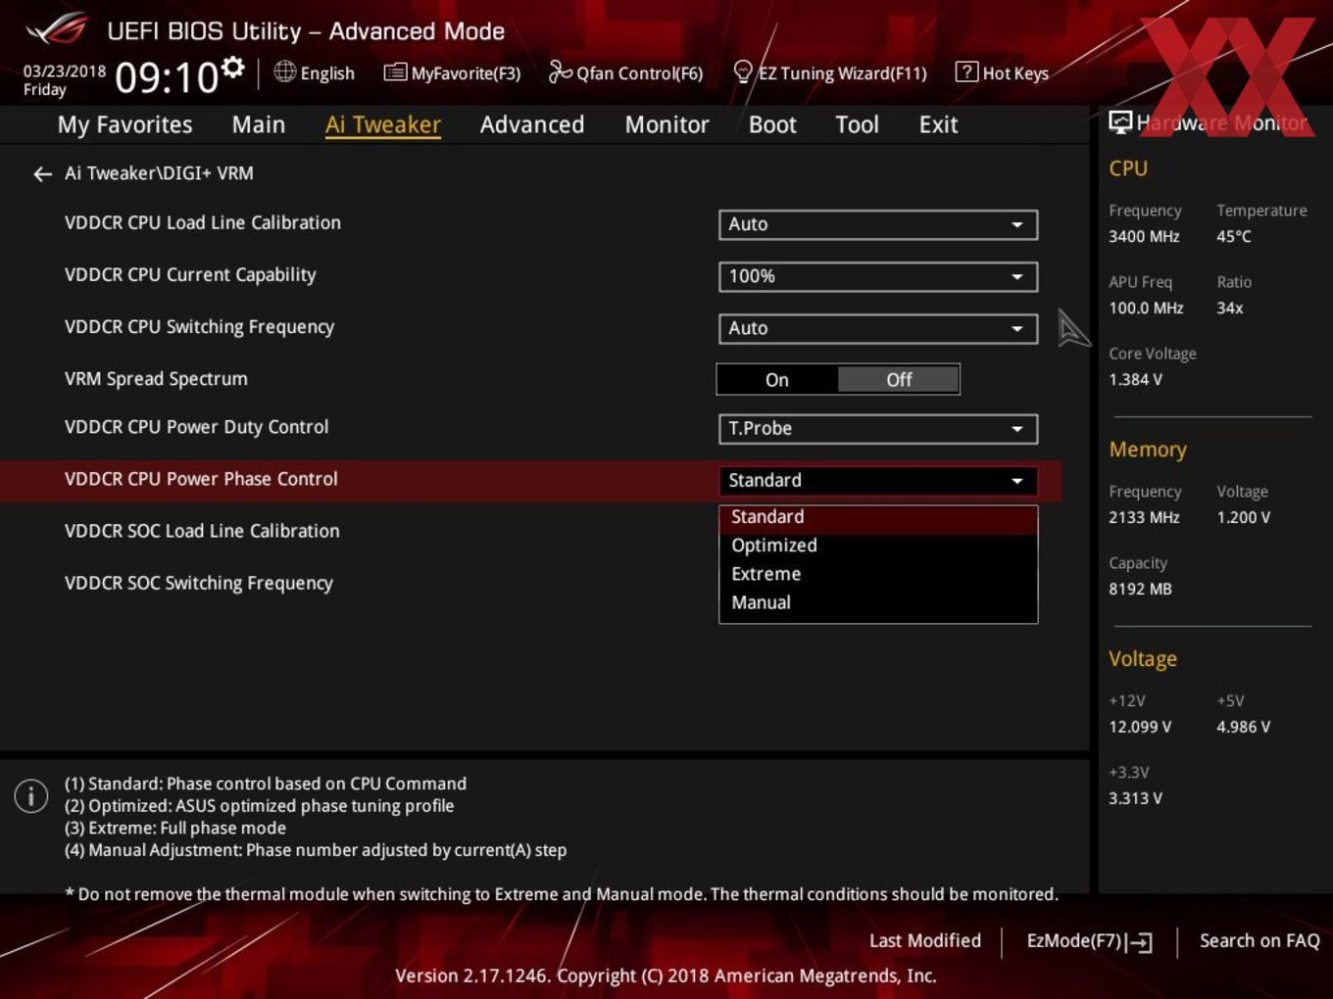Click the Ai Tweaker\DIGI+ VRM breadcrumb
This screenshot has width=1333, height=999.
(159, 173)
